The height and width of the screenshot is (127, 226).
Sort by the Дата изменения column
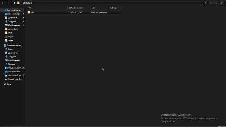click(x=79, y=8)
